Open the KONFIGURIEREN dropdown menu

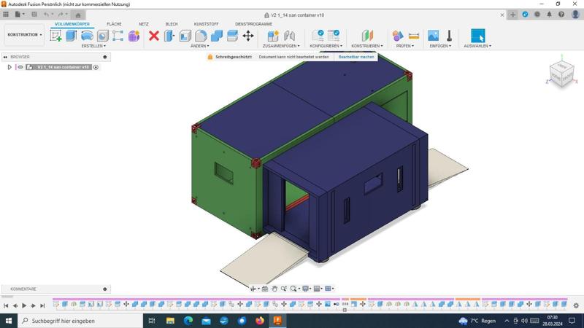tap(326, 46)
